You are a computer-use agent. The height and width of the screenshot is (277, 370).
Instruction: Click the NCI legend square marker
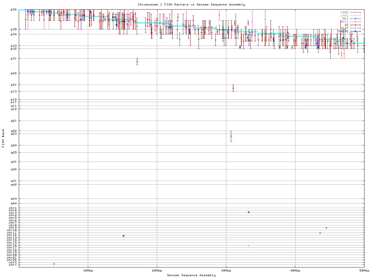coord(356,19)
